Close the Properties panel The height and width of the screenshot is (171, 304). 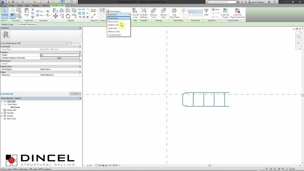coord(80,28)
